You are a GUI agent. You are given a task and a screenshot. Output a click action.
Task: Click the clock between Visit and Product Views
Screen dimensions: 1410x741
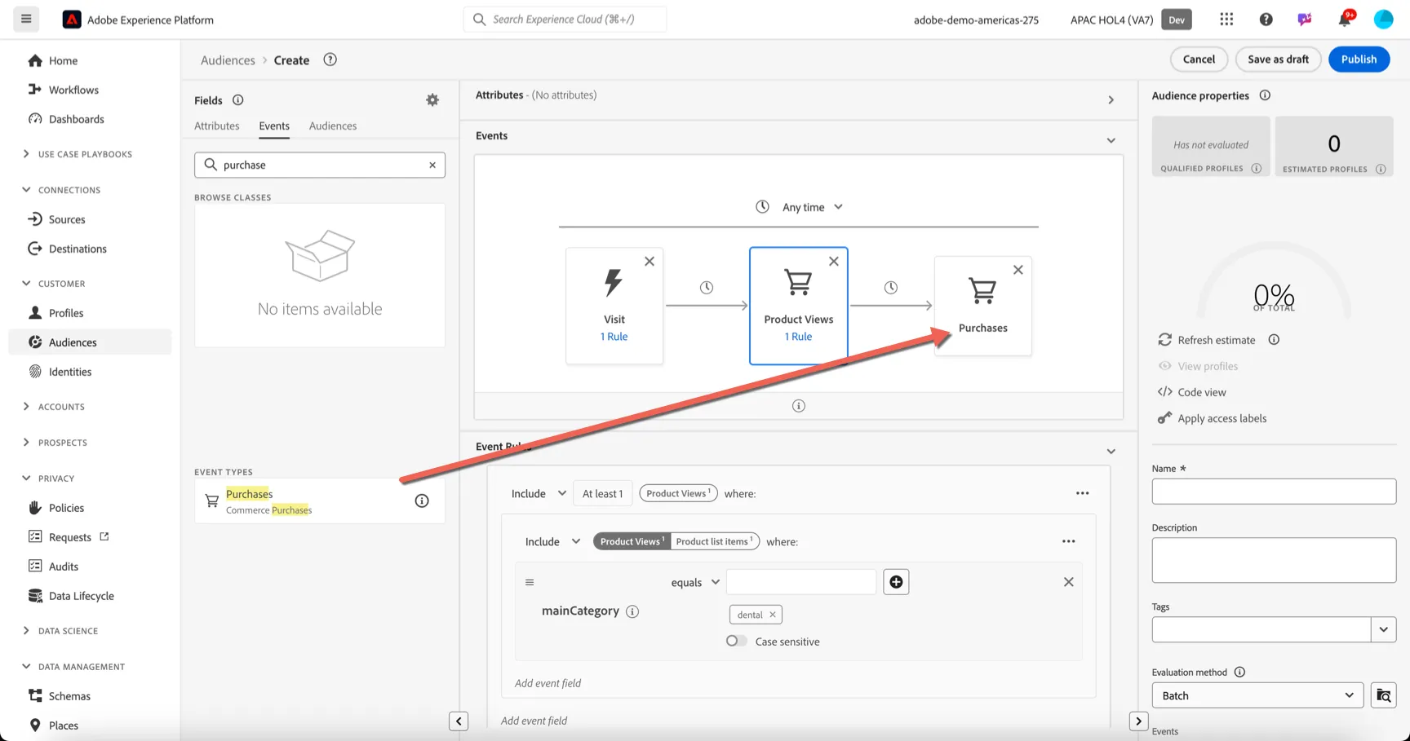[707, 288]
